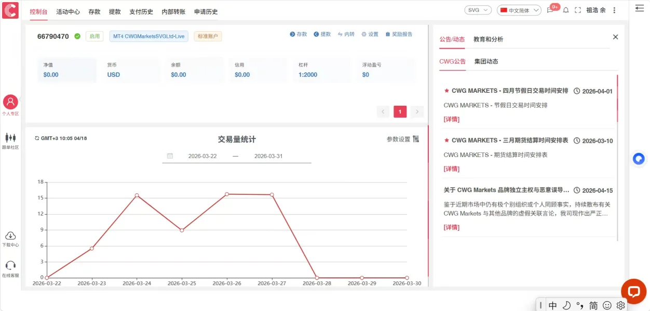Click the 内转 account link

click(346, 34)
